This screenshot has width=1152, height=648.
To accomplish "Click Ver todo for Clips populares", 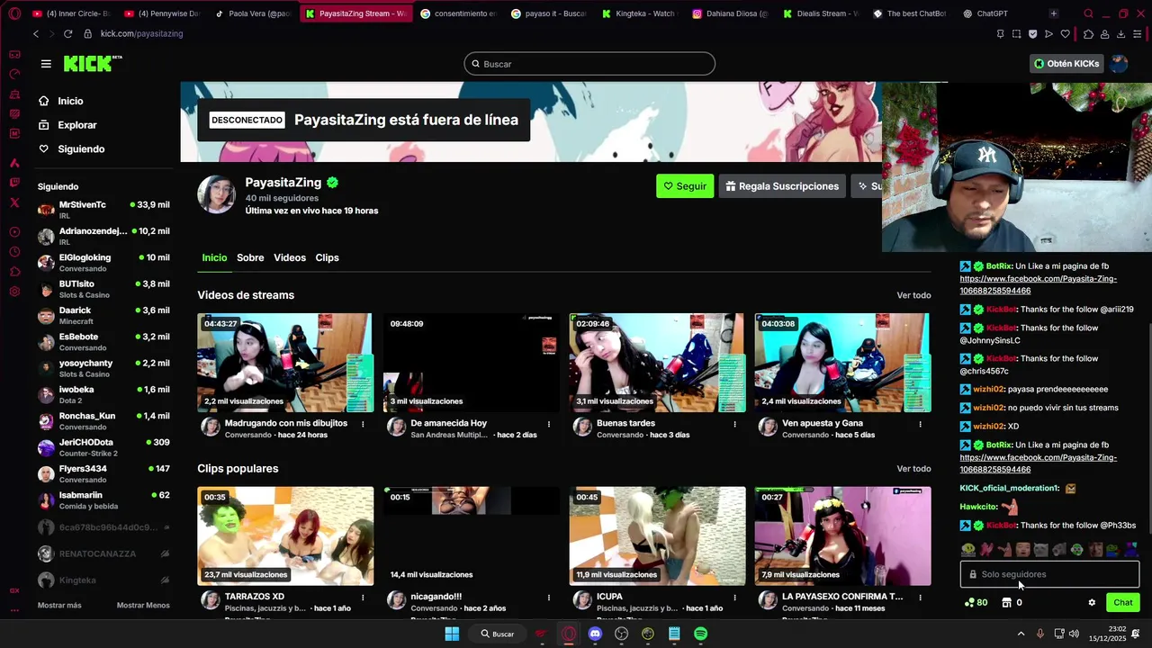I will point(913,469).
